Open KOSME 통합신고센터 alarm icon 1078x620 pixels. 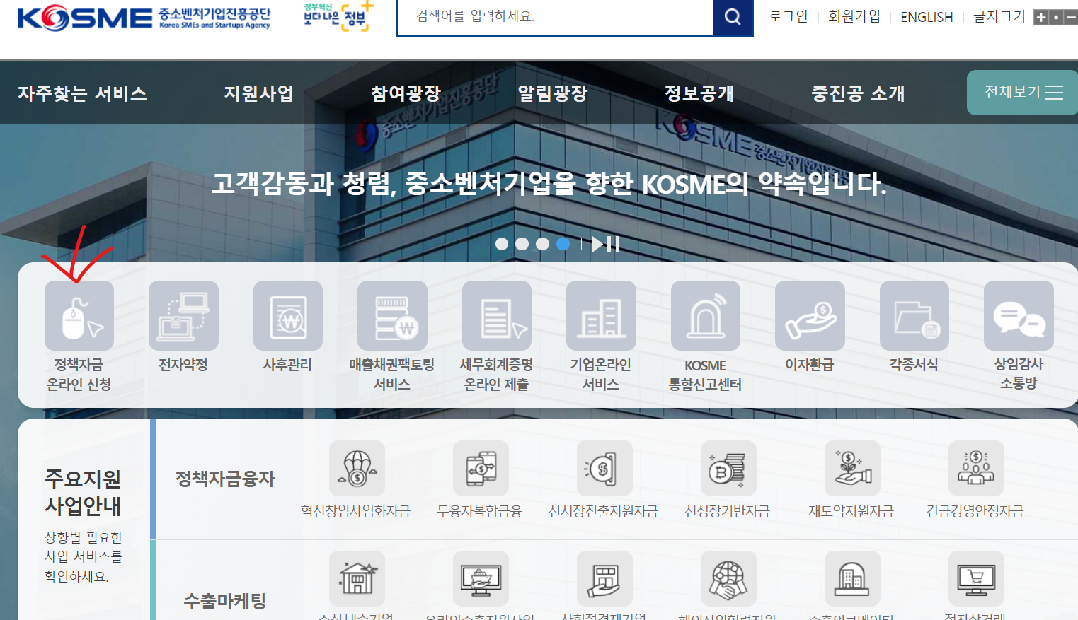click(x=706, y=316)
